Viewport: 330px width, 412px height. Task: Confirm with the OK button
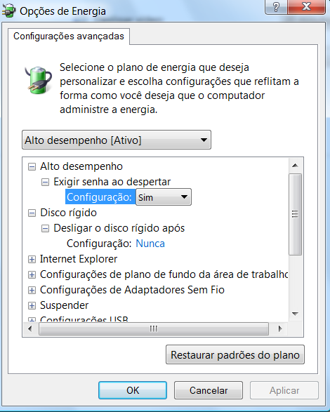click(133, 390)
